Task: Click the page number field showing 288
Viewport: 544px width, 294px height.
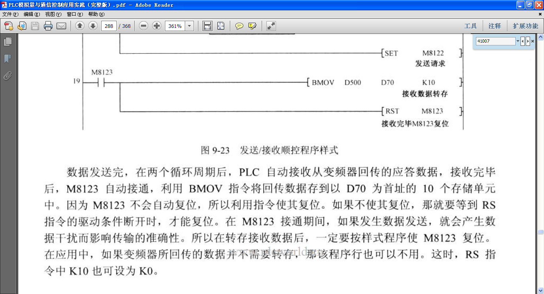Action: [108, 26]
